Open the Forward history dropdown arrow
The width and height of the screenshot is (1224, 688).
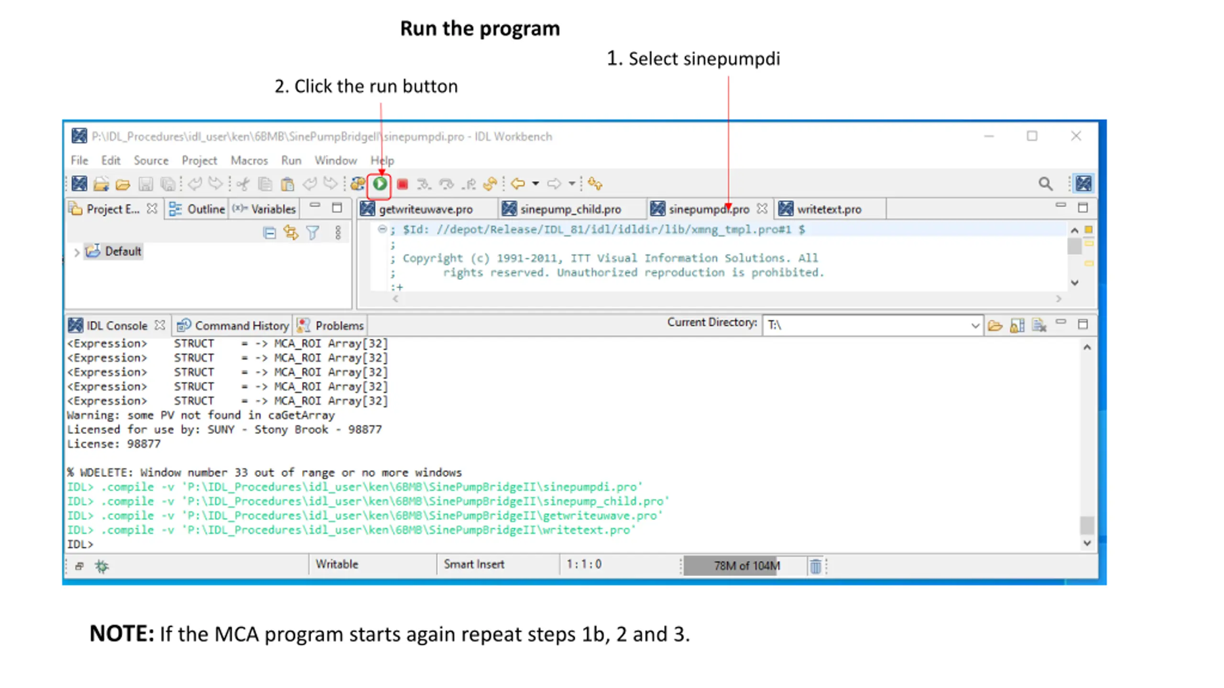tap(571, 183)
